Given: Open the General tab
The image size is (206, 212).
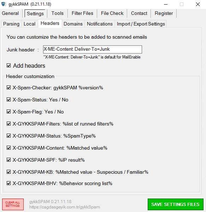Looking at the screenshot, I should pos(10,13).
